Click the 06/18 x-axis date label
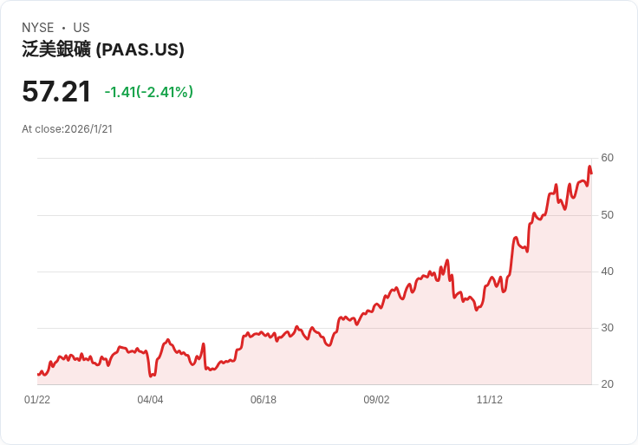Screen dimensions: 638x445 tap(264, 400)
